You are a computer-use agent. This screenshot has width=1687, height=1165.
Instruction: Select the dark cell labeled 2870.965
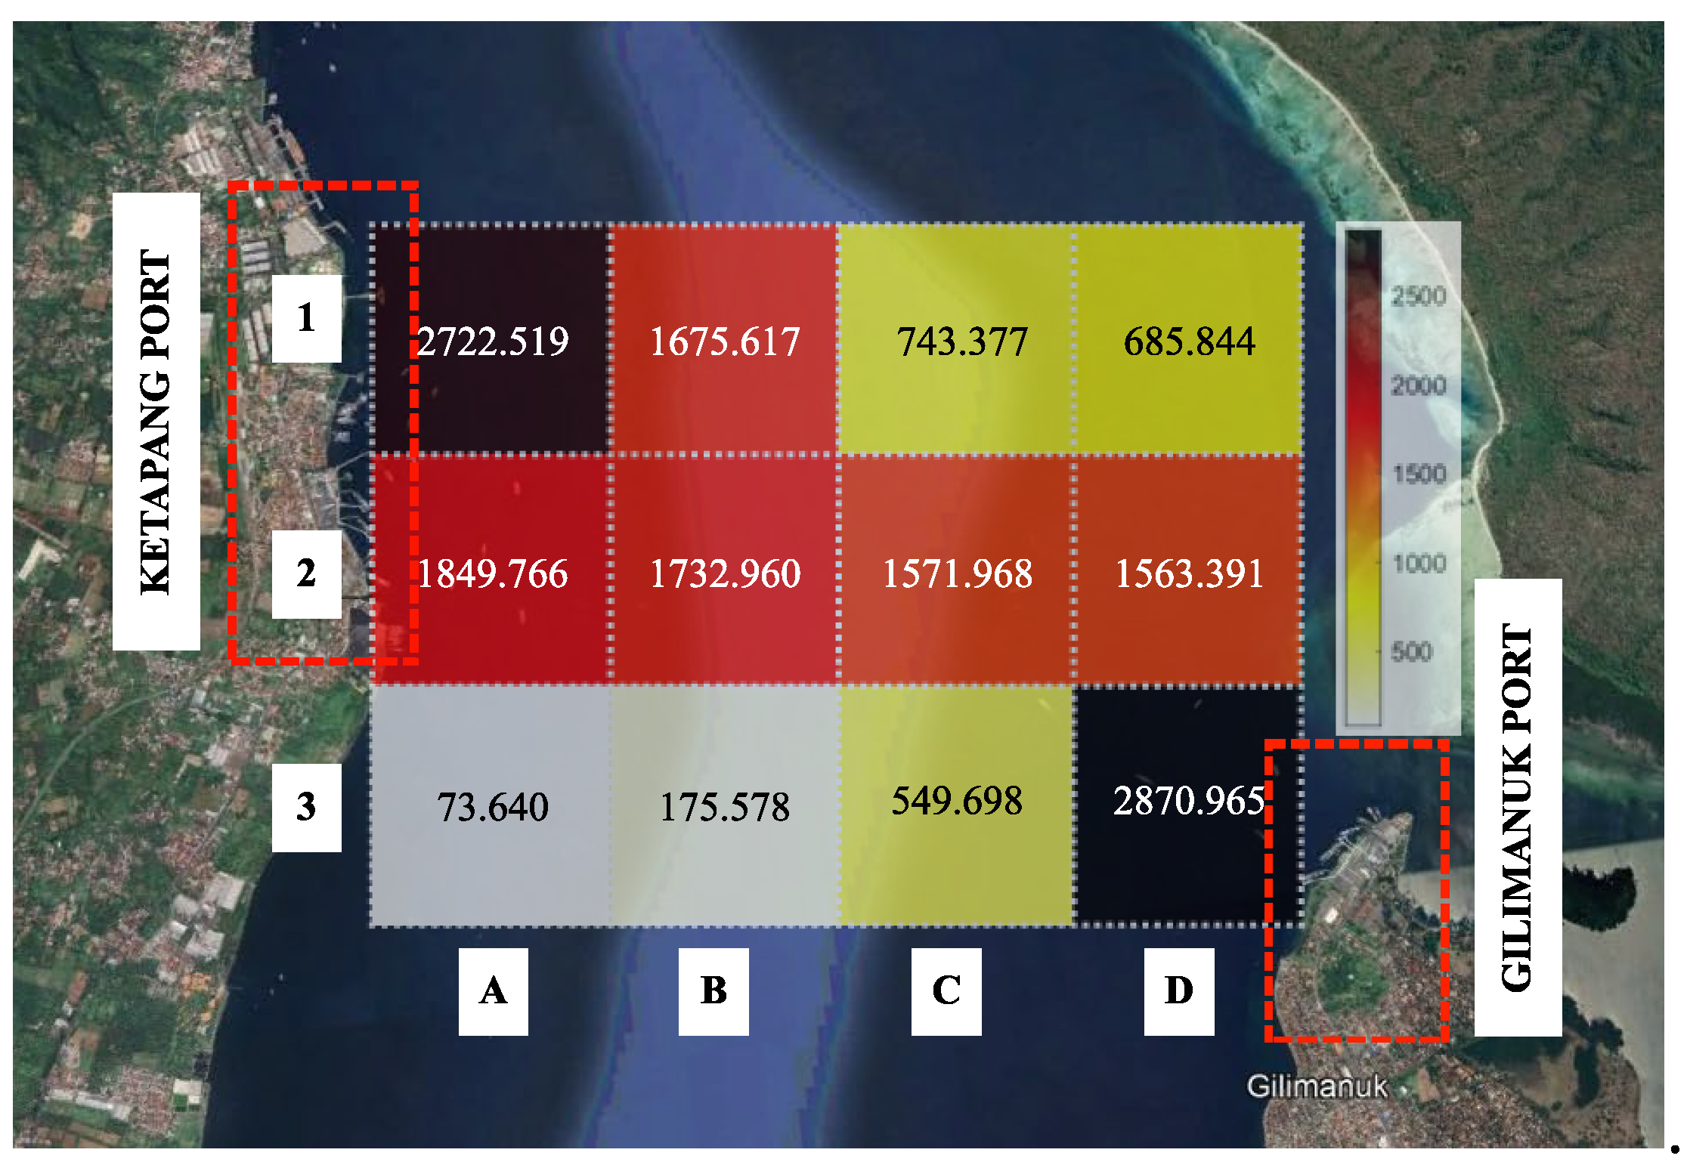pyautogui.click(x=1187, y=801)
